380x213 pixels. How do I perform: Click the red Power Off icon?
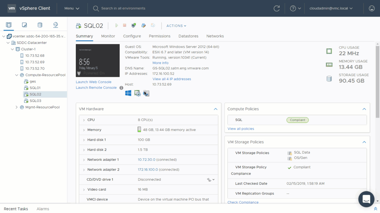pos(125,26)
